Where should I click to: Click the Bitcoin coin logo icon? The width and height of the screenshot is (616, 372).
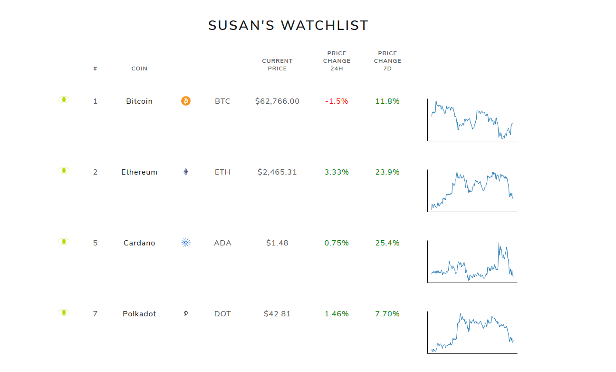[x=186, y=101]
